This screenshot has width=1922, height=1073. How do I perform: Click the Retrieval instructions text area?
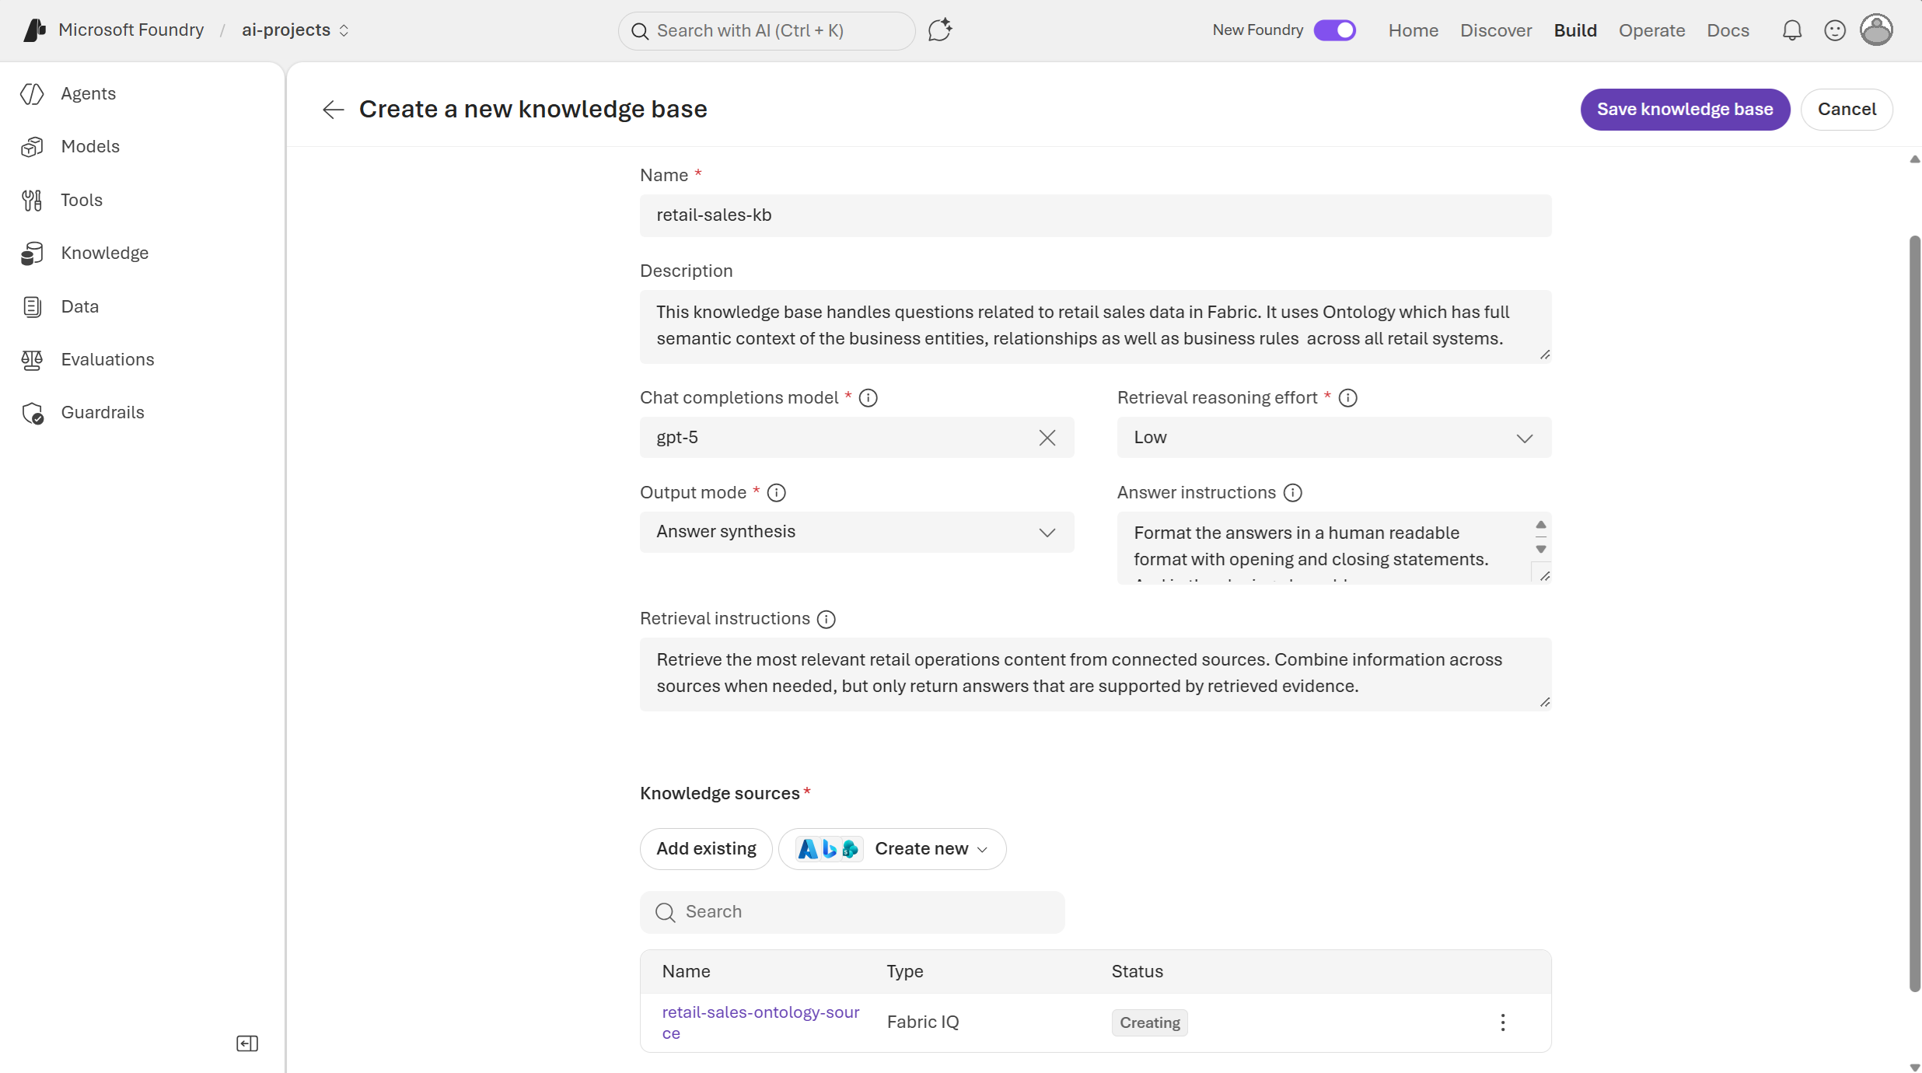tap(1095, 674)
